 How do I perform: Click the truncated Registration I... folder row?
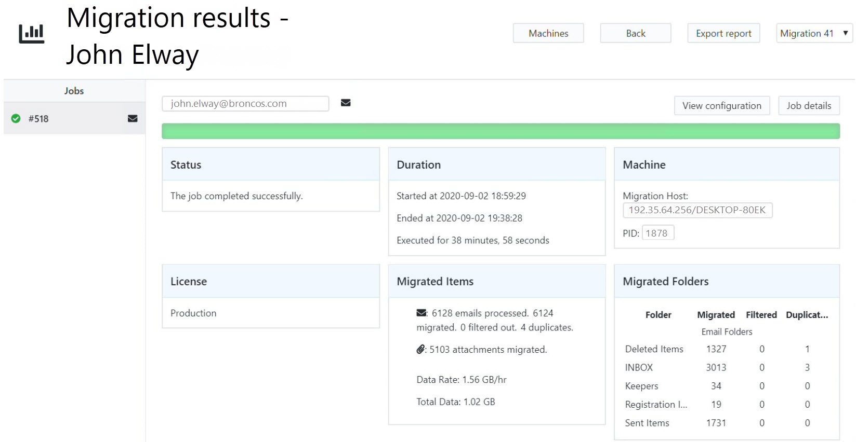pyautogui.click(x=727, y=404)
